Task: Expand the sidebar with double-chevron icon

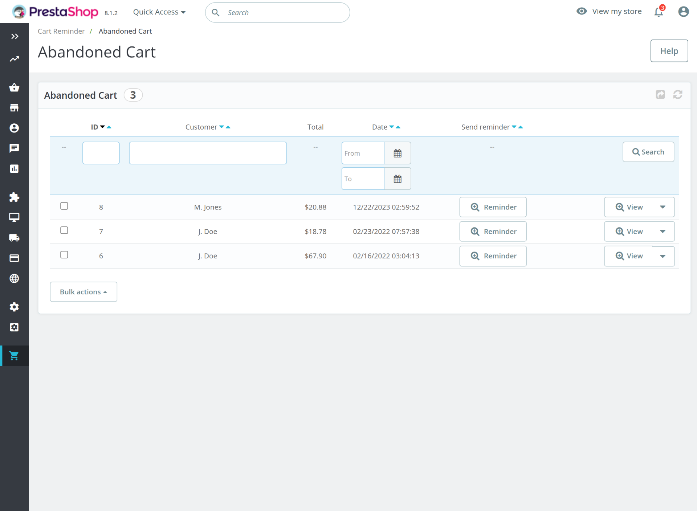Action: pos(15,36)
